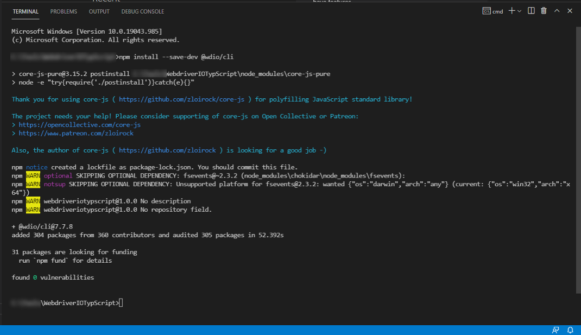Open the OUTPUT tab

point(99,11)
